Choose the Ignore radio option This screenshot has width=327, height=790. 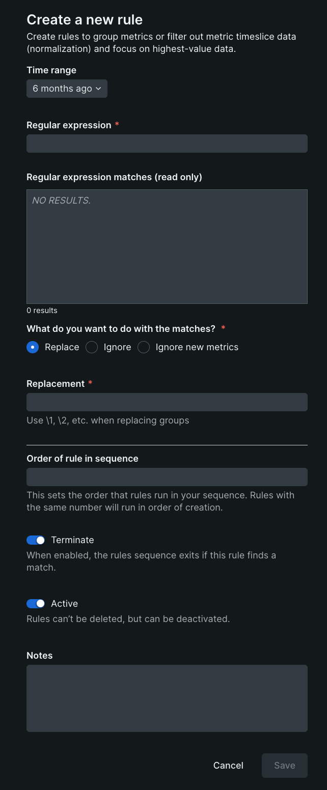[92, 347]
